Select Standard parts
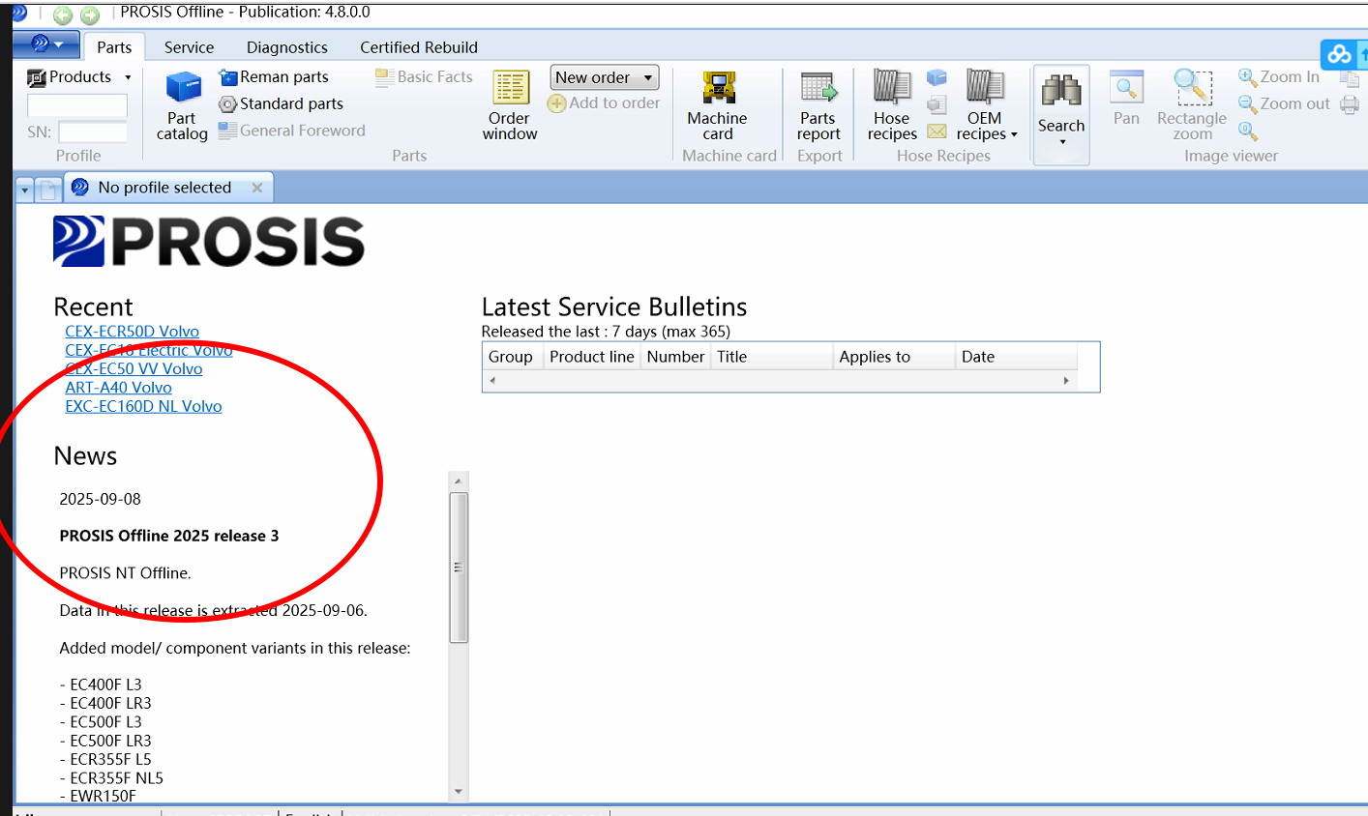Viewport: 1368px width, 816px height. 281,103
